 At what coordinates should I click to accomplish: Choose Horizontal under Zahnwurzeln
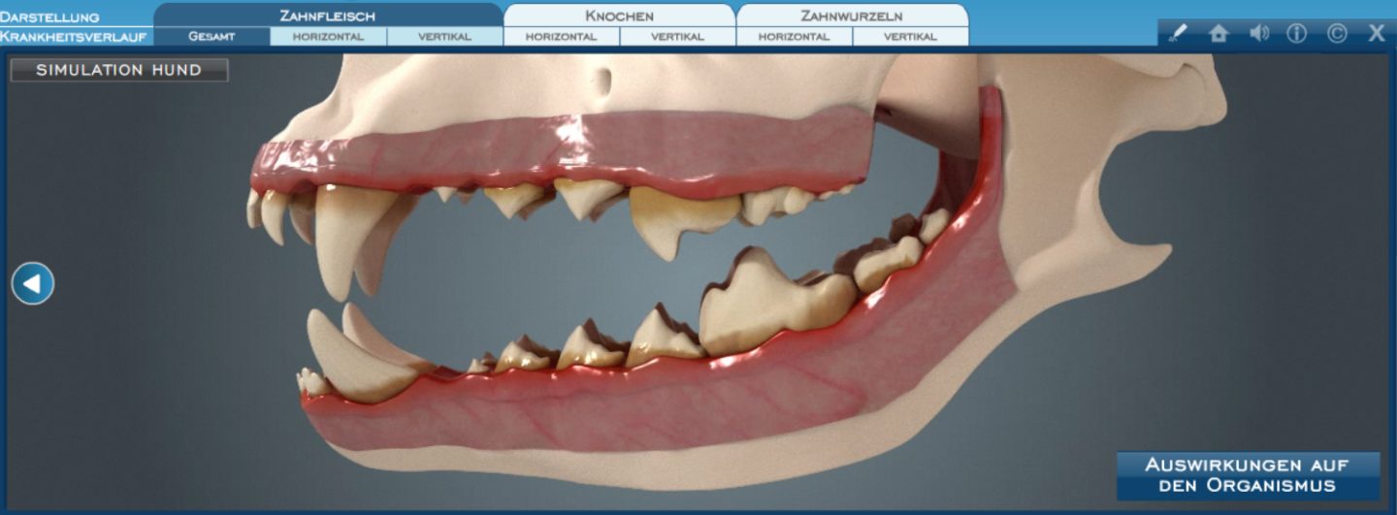[x=794, y=37]
